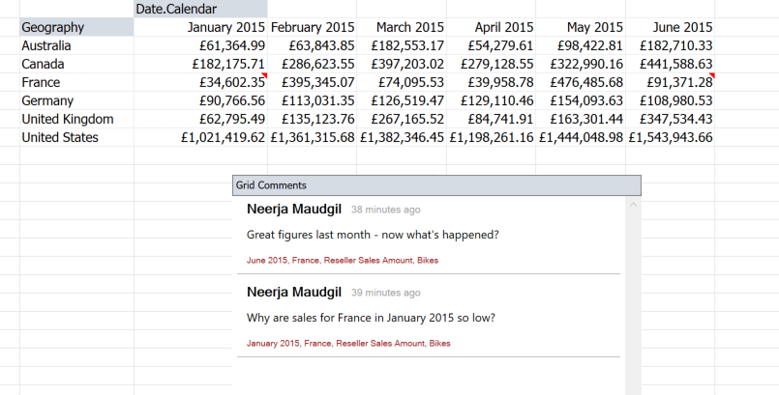The image size is (779, 395).
Task: Click the red comment marker on France January 2015
Action: click(263, 75)
